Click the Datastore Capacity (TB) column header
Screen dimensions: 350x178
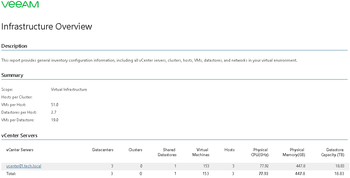coord(333,152)
